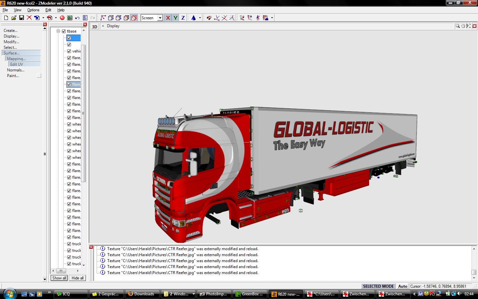
Task: Toggle the Z axis button
Action: click(x=183, y=18)
